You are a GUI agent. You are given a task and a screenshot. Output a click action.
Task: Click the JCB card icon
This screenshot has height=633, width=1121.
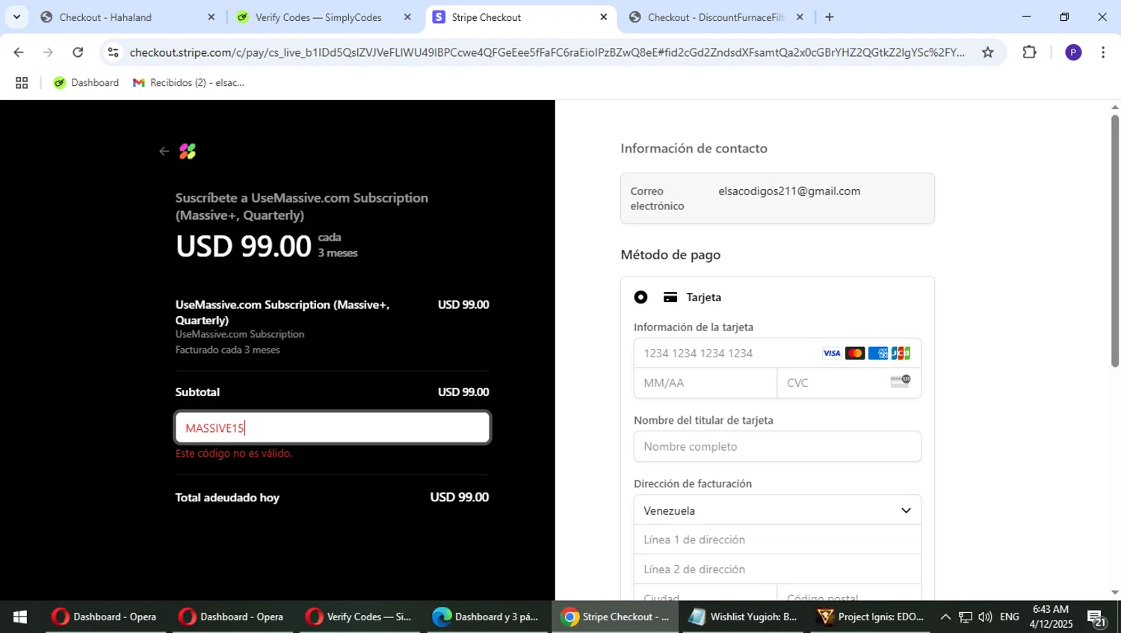[x=901, y=353]
